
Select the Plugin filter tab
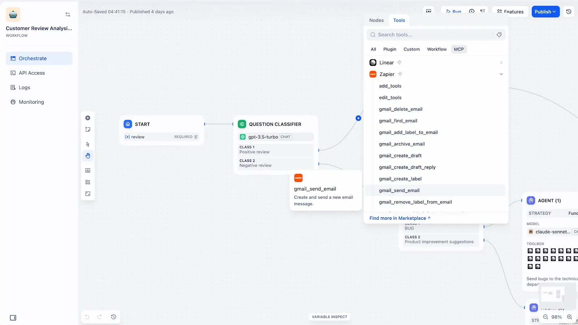click(390, 50)
